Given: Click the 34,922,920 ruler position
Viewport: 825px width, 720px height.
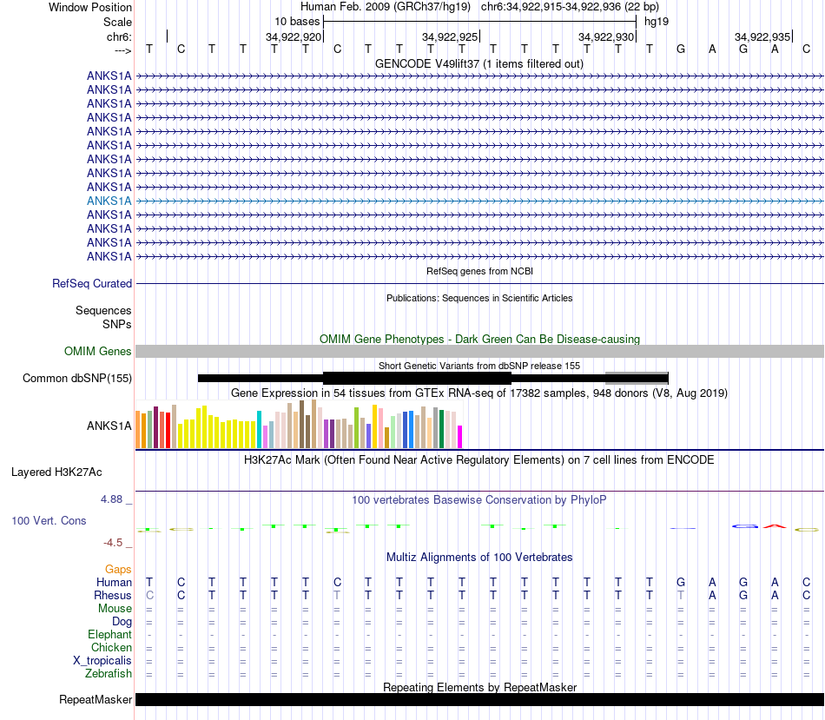Looking at the screenshot, I should click(293, 36).
